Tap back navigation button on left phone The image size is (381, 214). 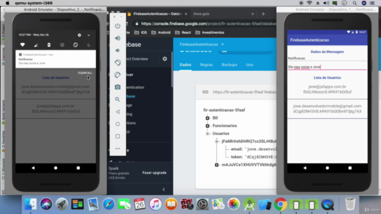click(x=33, y=168)
